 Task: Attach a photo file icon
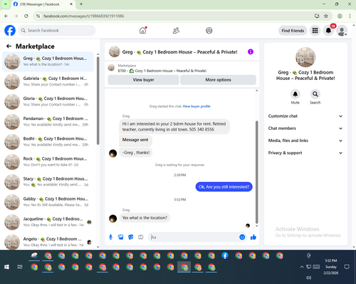point(121,237)
